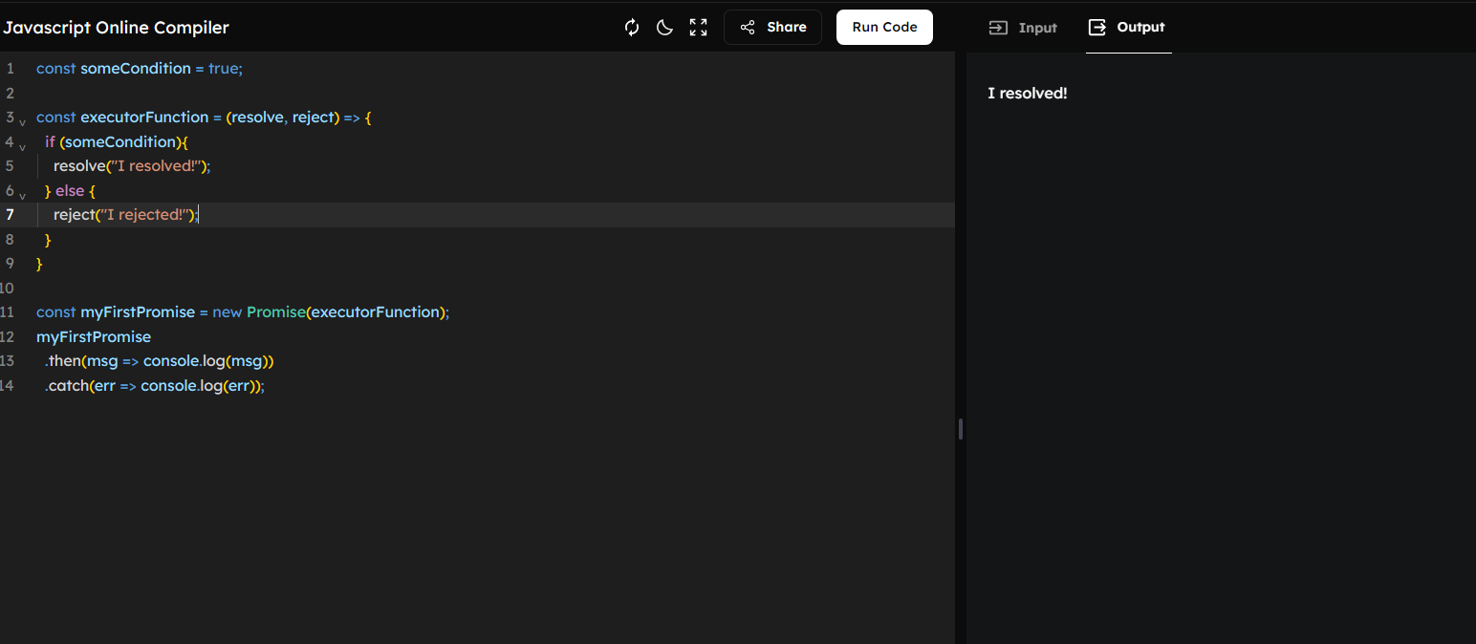The width and height of the screenshot is (1476, 644).
Task: Switch to the Input tab
Action: click(1023, 28)
